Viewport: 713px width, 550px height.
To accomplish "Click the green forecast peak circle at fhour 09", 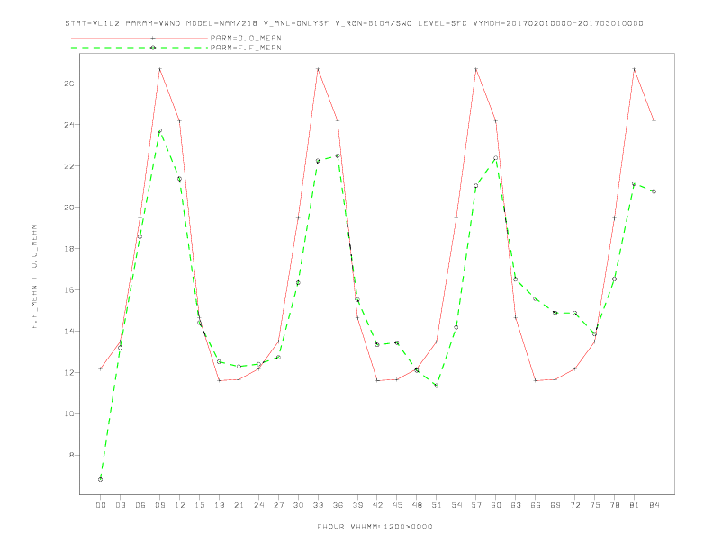I will 159,130.
